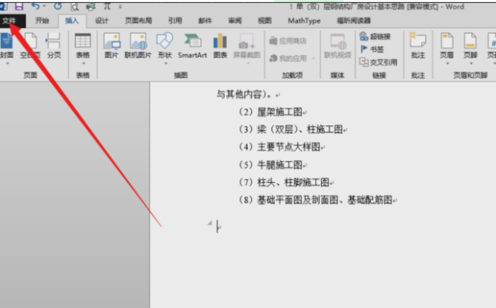Click the Pictures (图片) icon

point(111,45)
